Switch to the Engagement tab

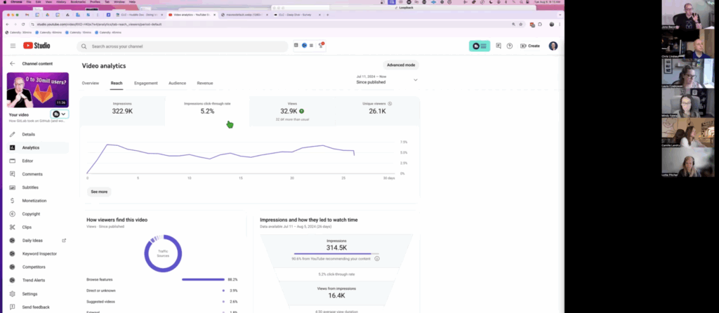[x=145, y=83]
